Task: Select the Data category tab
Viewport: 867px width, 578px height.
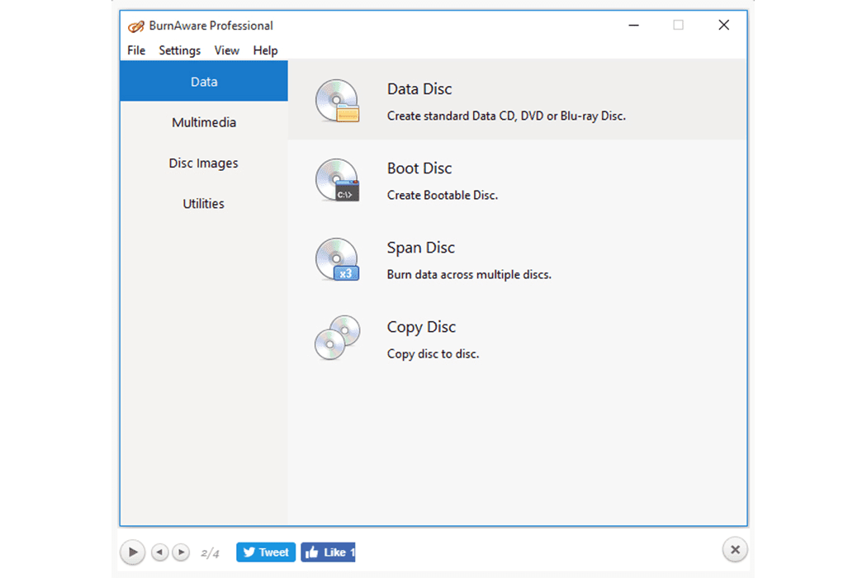Action: point(204,81)
